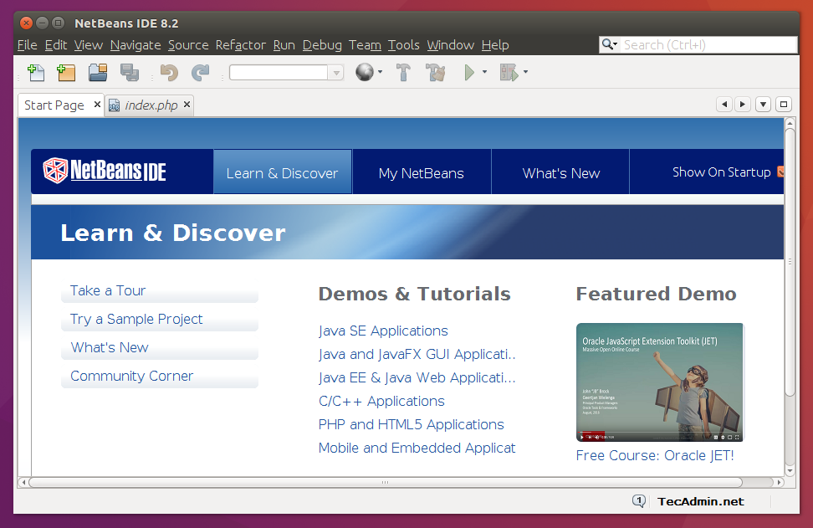Select the My NetBeans tab
The image size is (813, 528).
pos(422,172)
